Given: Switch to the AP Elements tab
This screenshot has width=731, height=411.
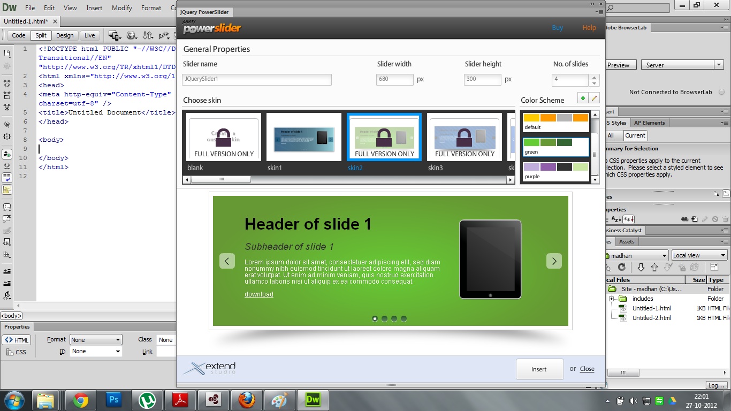Looking at the screenshot, I should coord(650,123).
